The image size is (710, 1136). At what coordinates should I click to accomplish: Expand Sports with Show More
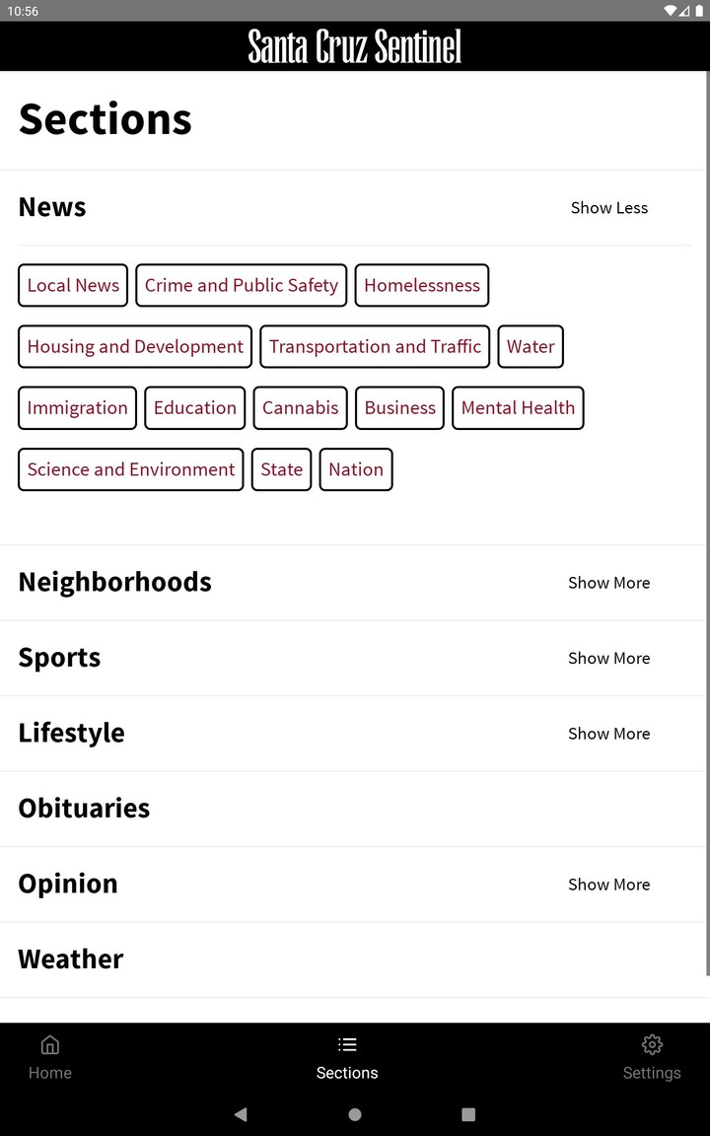[x=608, y=659]
